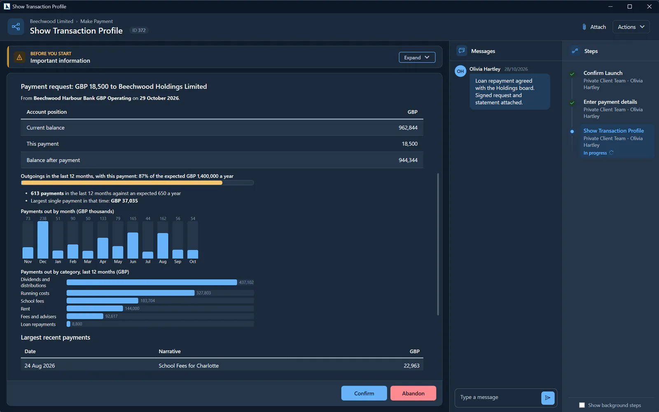Open Make Payment breadcrumb link
659x412 pixels.
pos(96,21)
